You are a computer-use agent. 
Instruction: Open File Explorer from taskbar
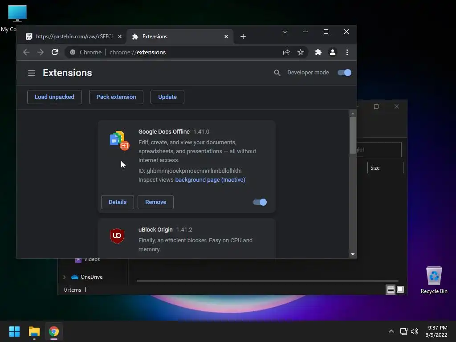[34, 331]
